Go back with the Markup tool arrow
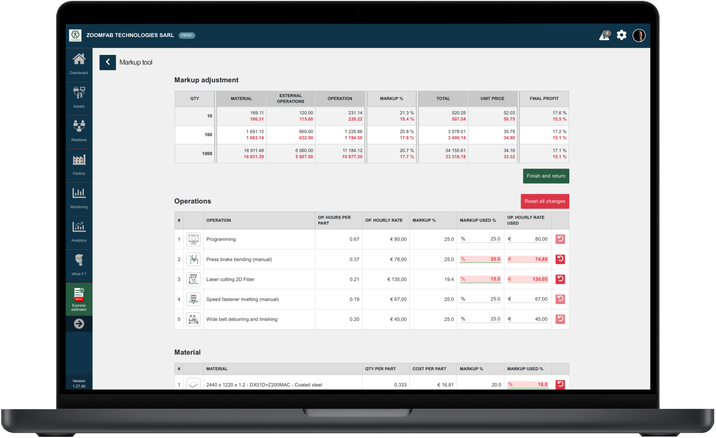The image size is (716, 438). click(x=107, y=62)
